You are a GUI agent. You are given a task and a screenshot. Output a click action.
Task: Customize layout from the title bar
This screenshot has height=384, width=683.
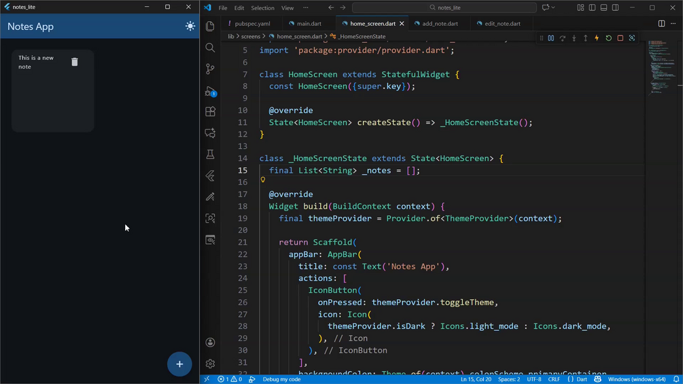click(580, 7)
